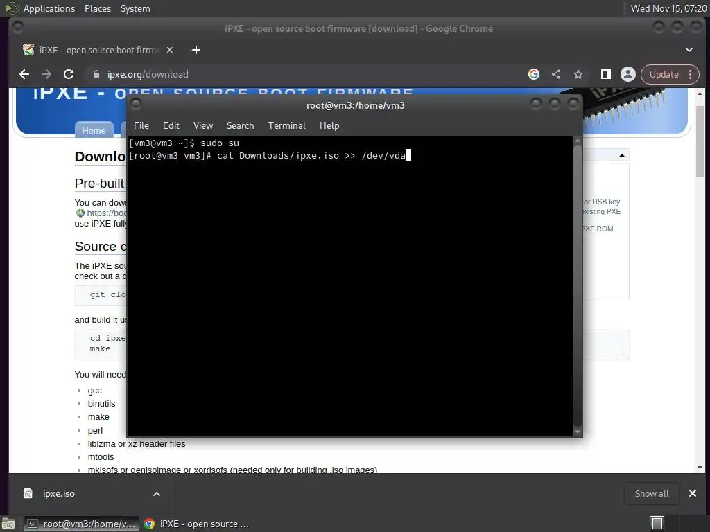710x532 pixels.
Task: Open the terminal File menu
Action: click(141, 126)
